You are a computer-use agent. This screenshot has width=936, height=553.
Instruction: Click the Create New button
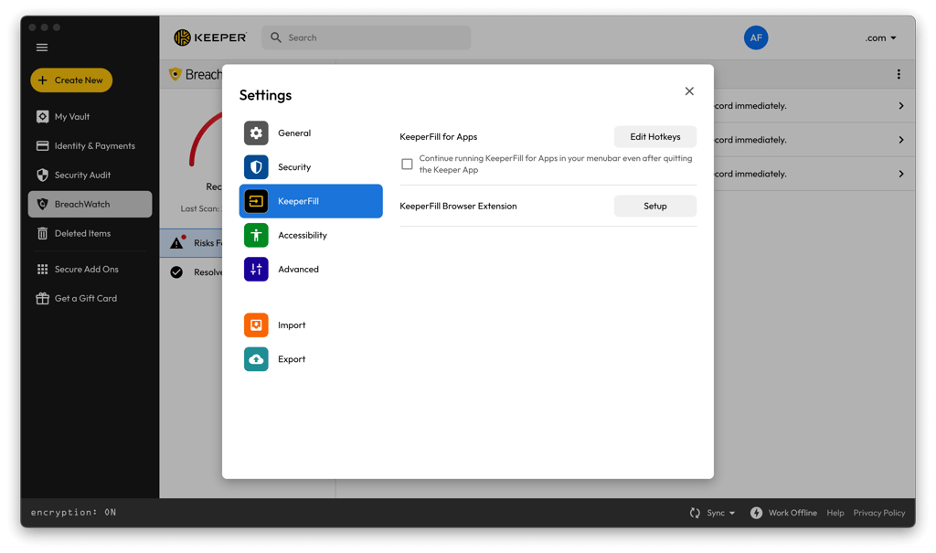[71, 80]
